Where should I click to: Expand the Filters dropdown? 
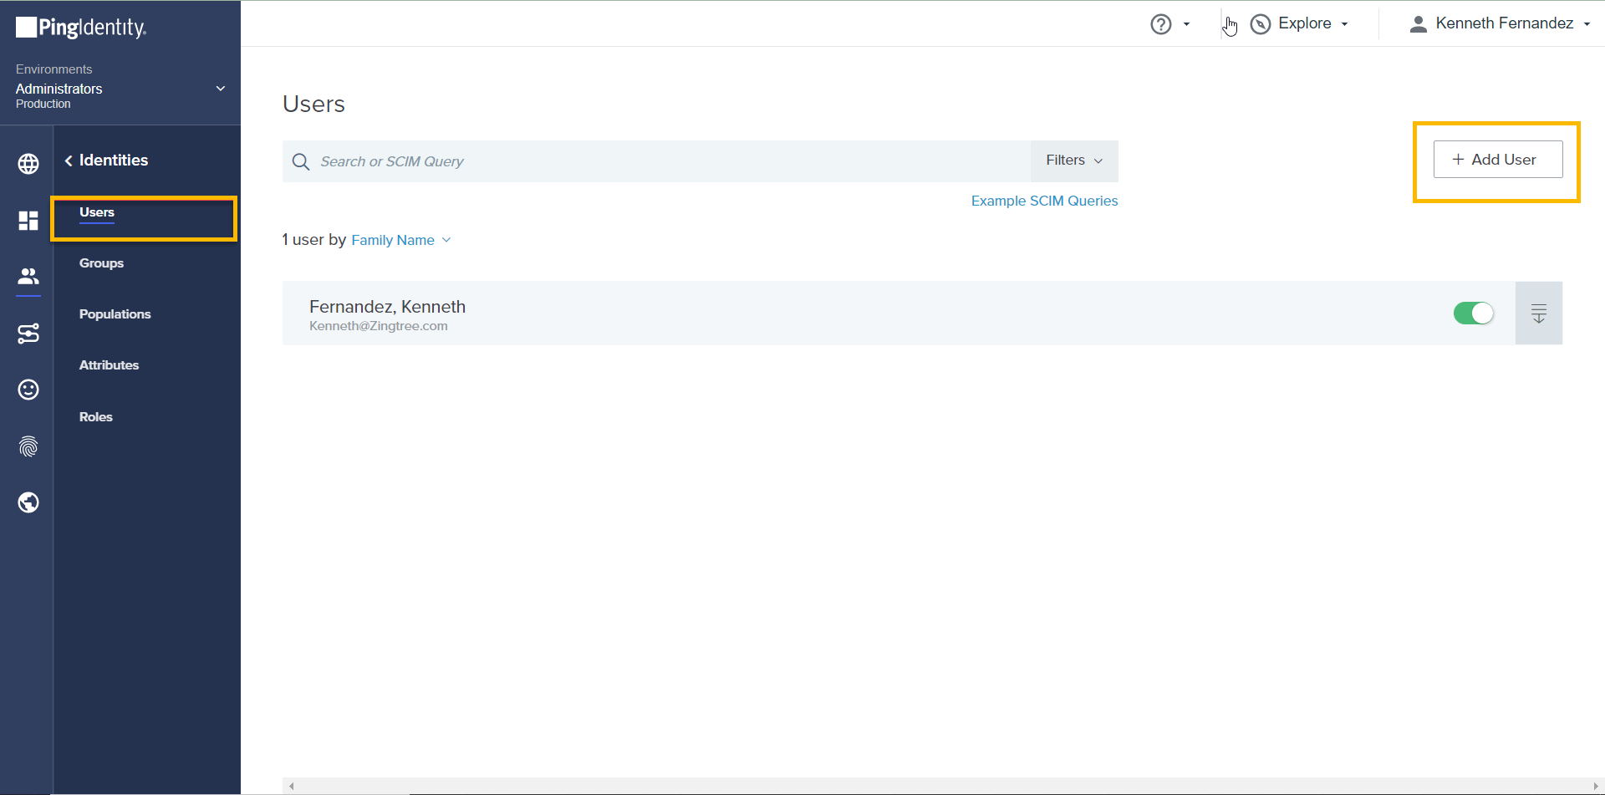1074,161
